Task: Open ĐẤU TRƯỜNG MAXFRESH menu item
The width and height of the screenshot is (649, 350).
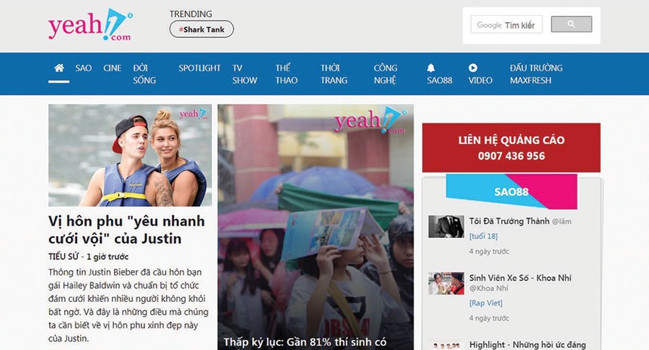Action: click(536, 74)
